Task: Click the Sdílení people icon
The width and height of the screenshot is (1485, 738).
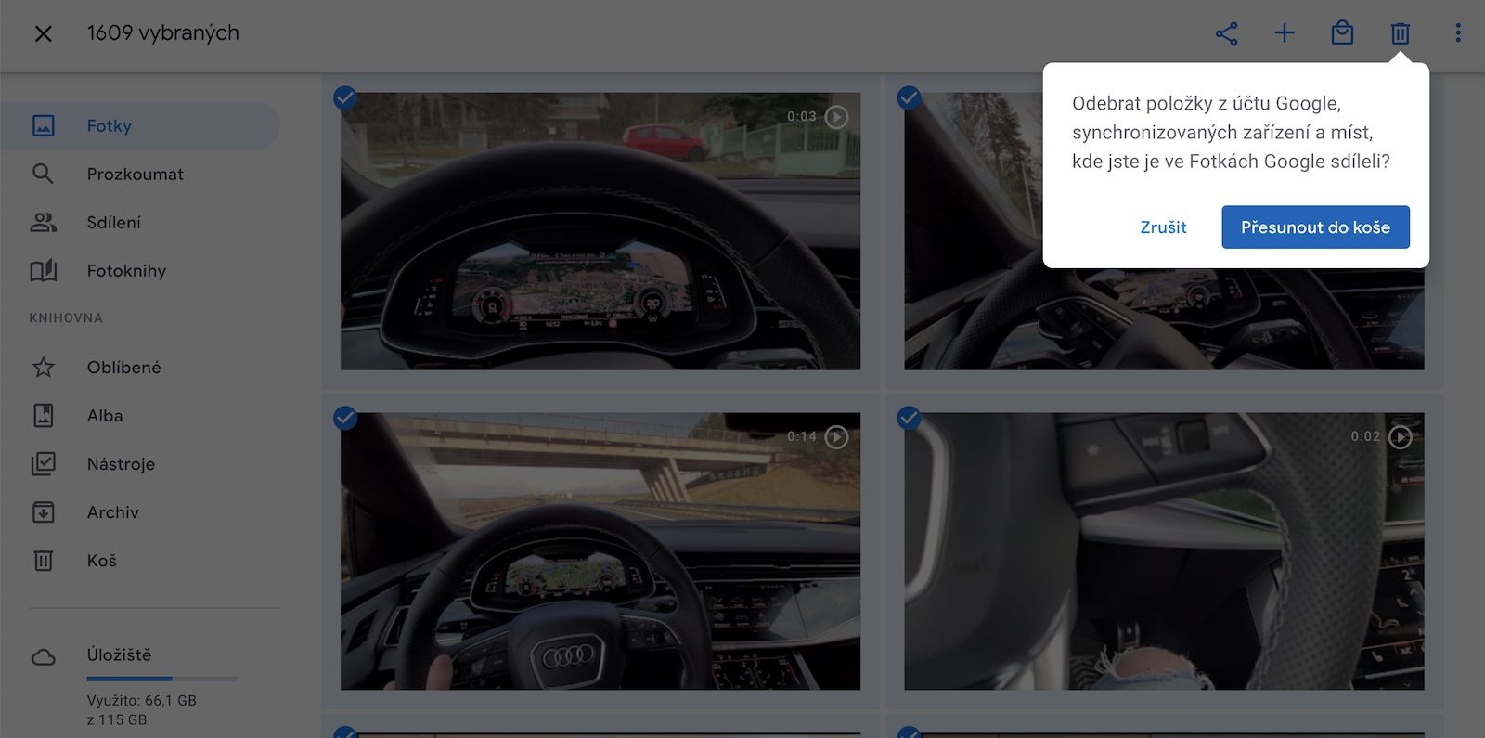Action: (44, 222)
